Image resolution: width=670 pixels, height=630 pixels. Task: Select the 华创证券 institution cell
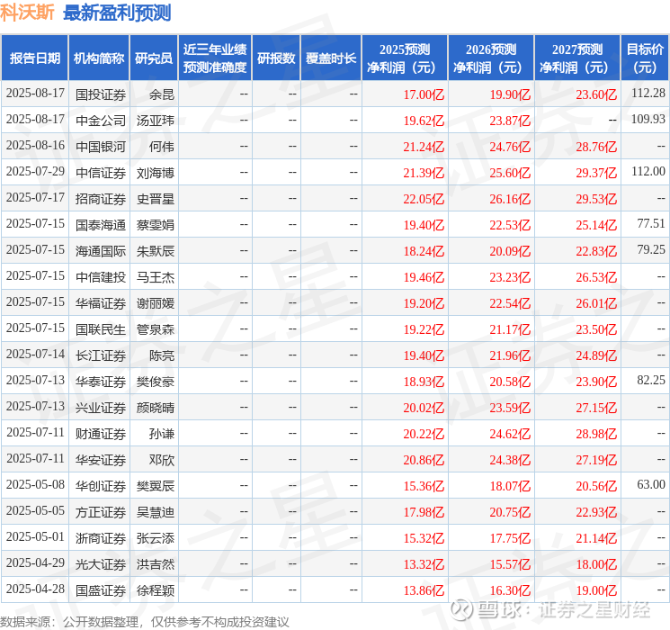(101, 485)
